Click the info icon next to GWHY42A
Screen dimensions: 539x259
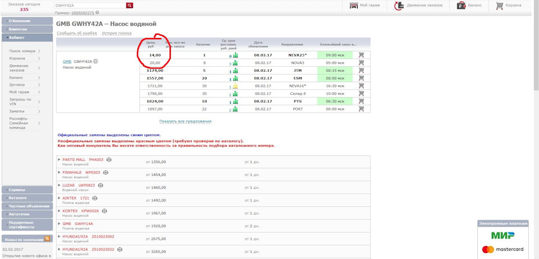pyautogui.click(x=96, y=62)
